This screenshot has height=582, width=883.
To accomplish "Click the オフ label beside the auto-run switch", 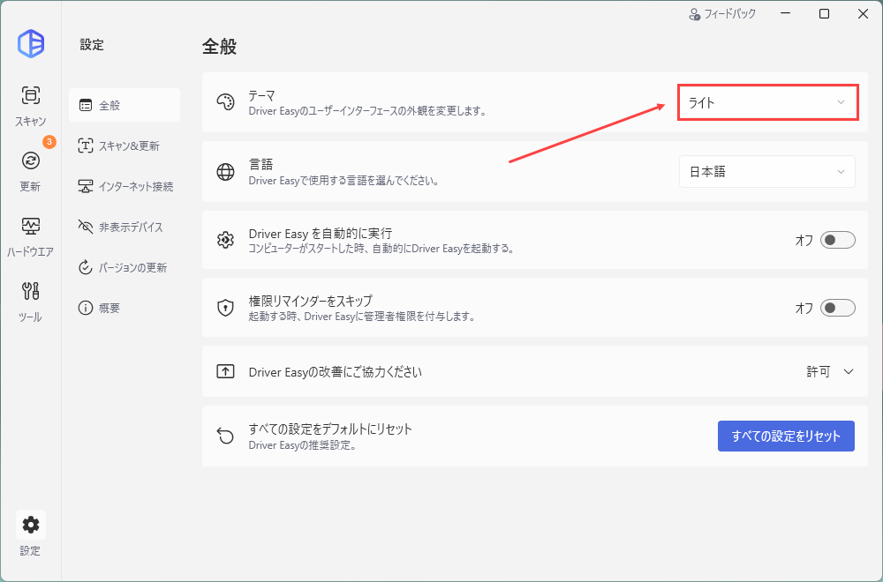I will tap(804, 240).
